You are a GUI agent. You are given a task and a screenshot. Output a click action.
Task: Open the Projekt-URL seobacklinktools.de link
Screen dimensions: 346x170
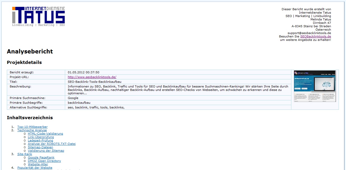point(92,77)
